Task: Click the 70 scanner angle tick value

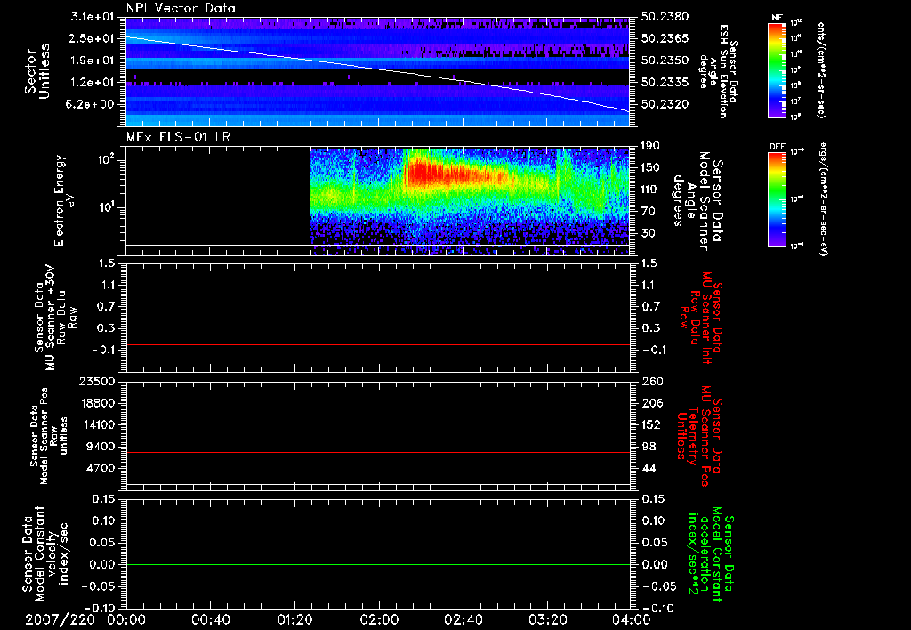Action: 648,212
